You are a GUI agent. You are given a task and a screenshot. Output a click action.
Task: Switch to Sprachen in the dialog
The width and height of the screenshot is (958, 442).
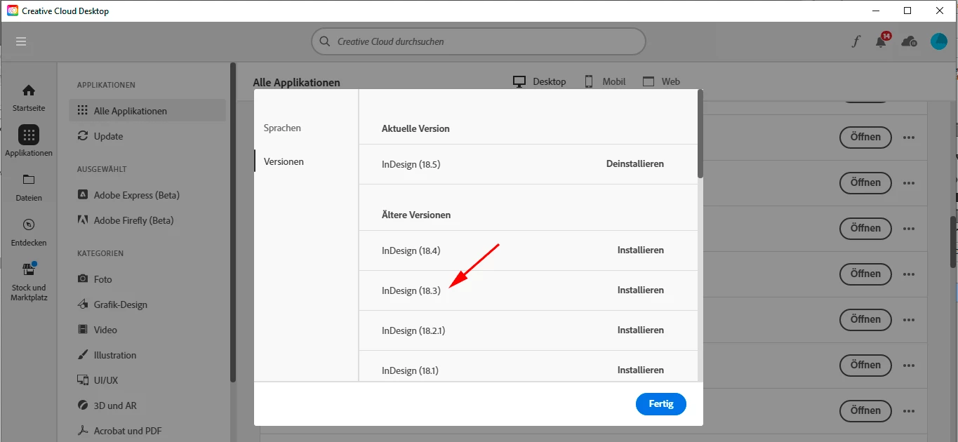(x=282, y=128)
